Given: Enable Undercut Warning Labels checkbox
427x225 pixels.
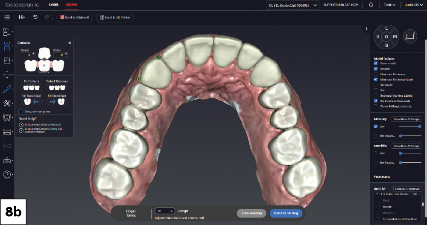Looking at the screenshot, I should coord(375,95).
